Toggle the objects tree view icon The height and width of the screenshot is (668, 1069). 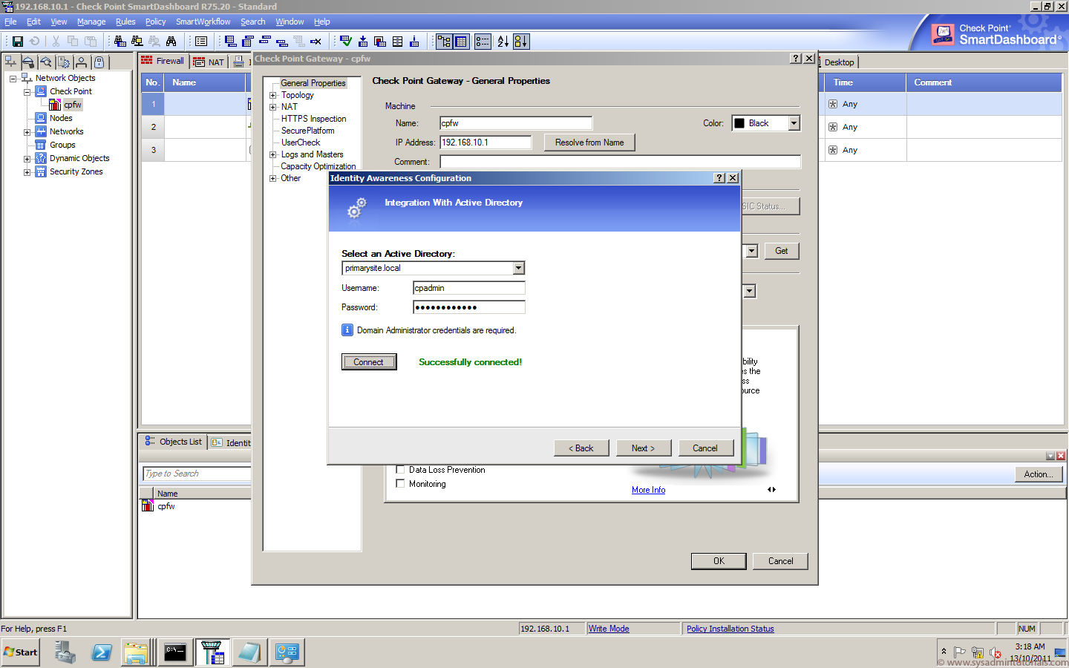[x=444, y=42]
